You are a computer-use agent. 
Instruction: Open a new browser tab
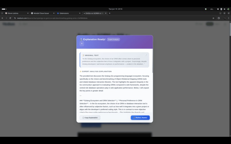[109, 13]
